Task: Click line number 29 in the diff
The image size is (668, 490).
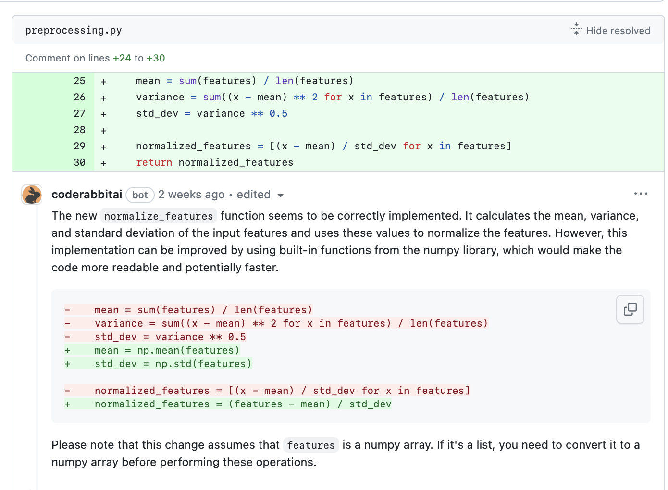Action: 79,146
